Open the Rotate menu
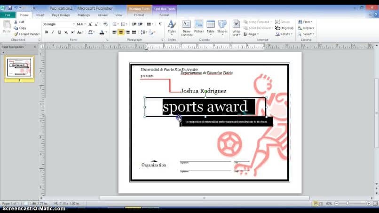Viewport: 379px width, 213px height. (284, 34)
